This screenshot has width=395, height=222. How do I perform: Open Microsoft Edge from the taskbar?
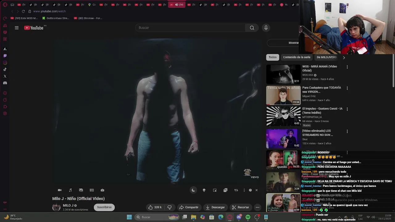tap(221, 217)
